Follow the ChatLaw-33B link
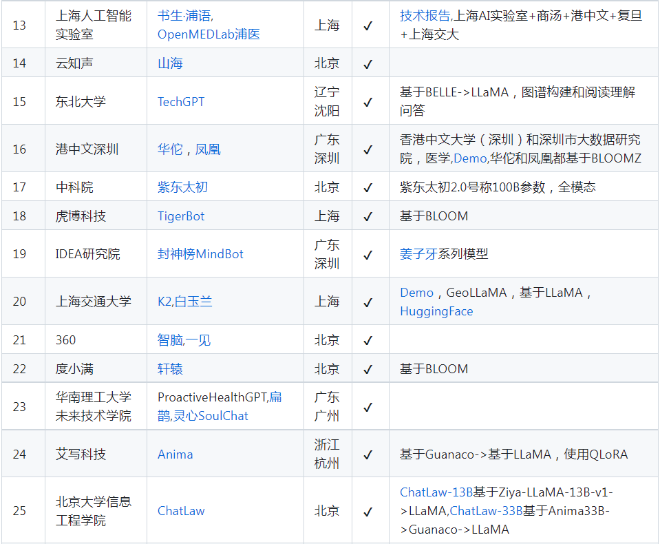This screenshot has width=660, height=544. tap(486, 511)
